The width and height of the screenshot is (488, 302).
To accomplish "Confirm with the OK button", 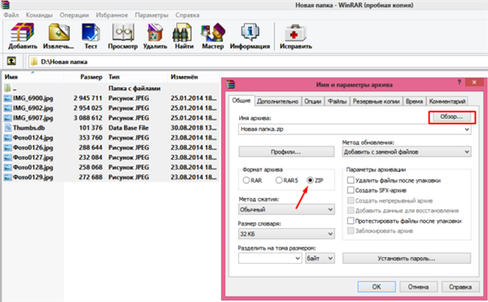I will pos(377,287).
